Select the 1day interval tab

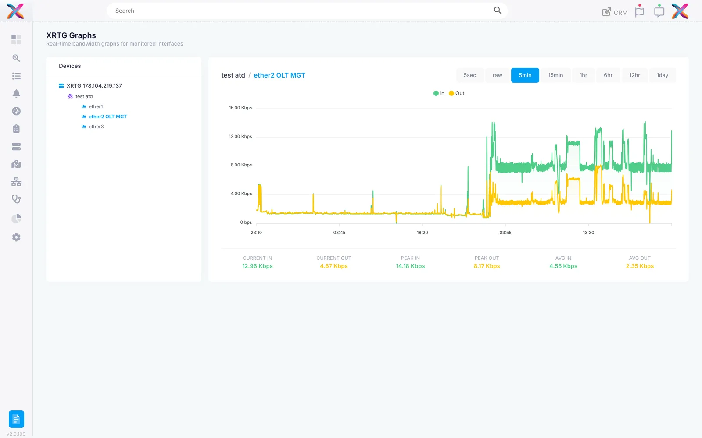pyautogui.click(x=663, y=75)
